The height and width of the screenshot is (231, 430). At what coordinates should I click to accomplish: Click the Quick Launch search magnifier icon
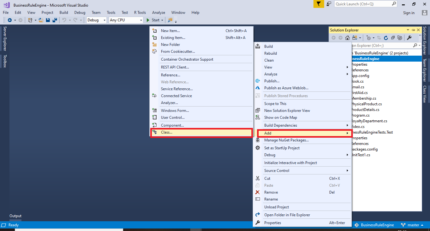pyautogui.click(x=394, y=4)
